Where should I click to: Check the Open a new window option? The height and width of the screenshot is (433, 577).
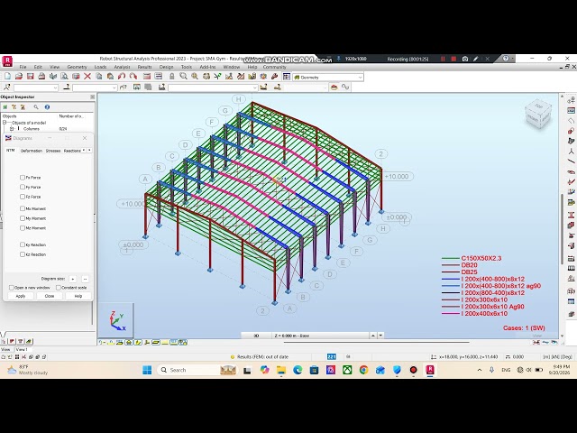pyautogui.click(x=12, y=288)
